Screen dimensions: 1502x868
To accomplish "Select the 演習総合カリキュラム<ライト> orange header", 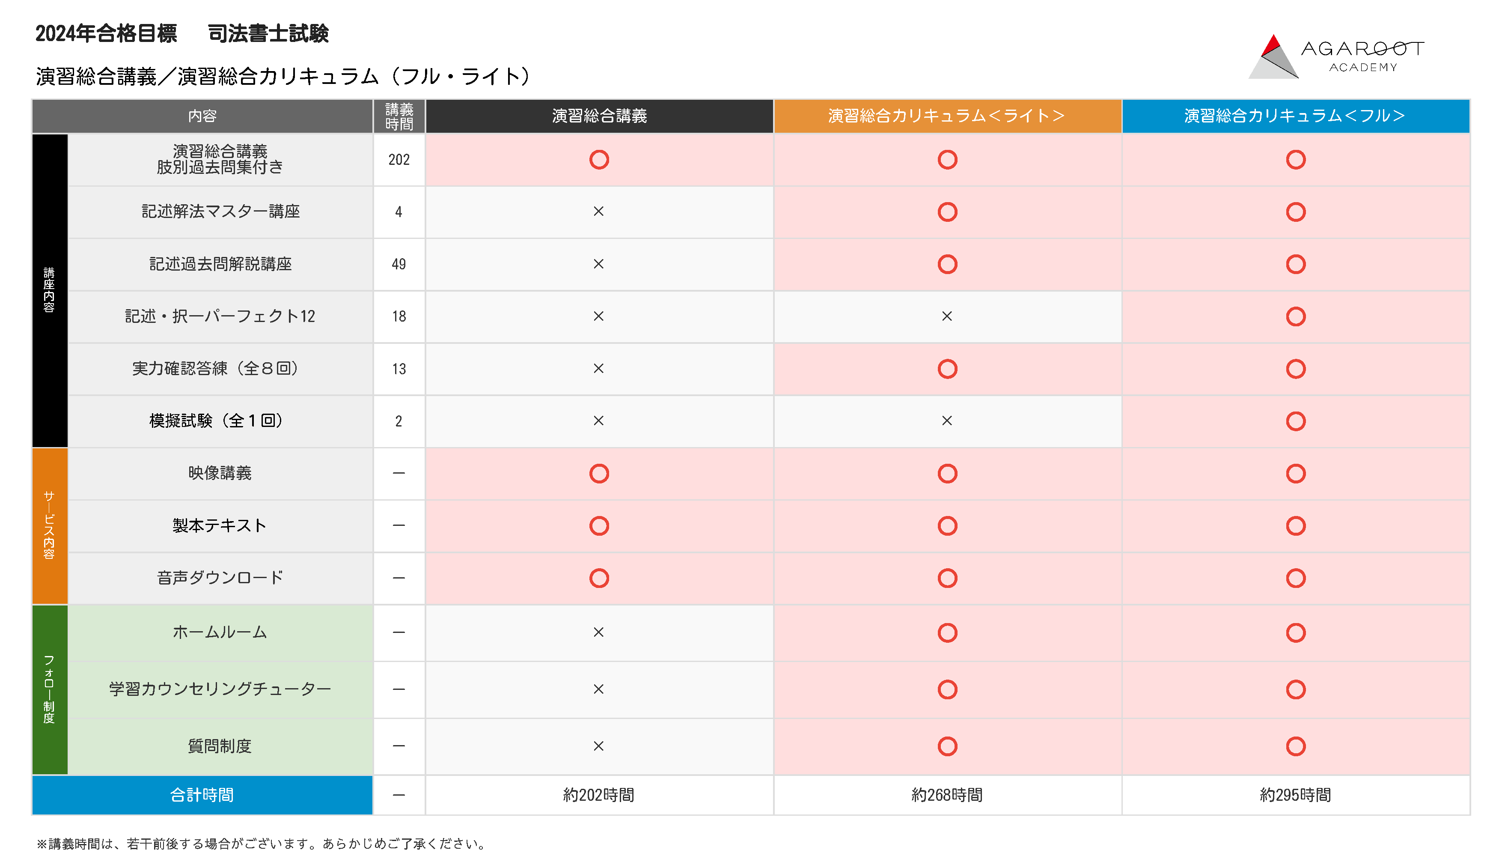I will tap(947, 116).
